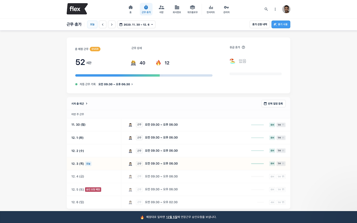Select the 11. 30 (월) row date
Viewport: 357px width, 223px height.
(78, 125)
